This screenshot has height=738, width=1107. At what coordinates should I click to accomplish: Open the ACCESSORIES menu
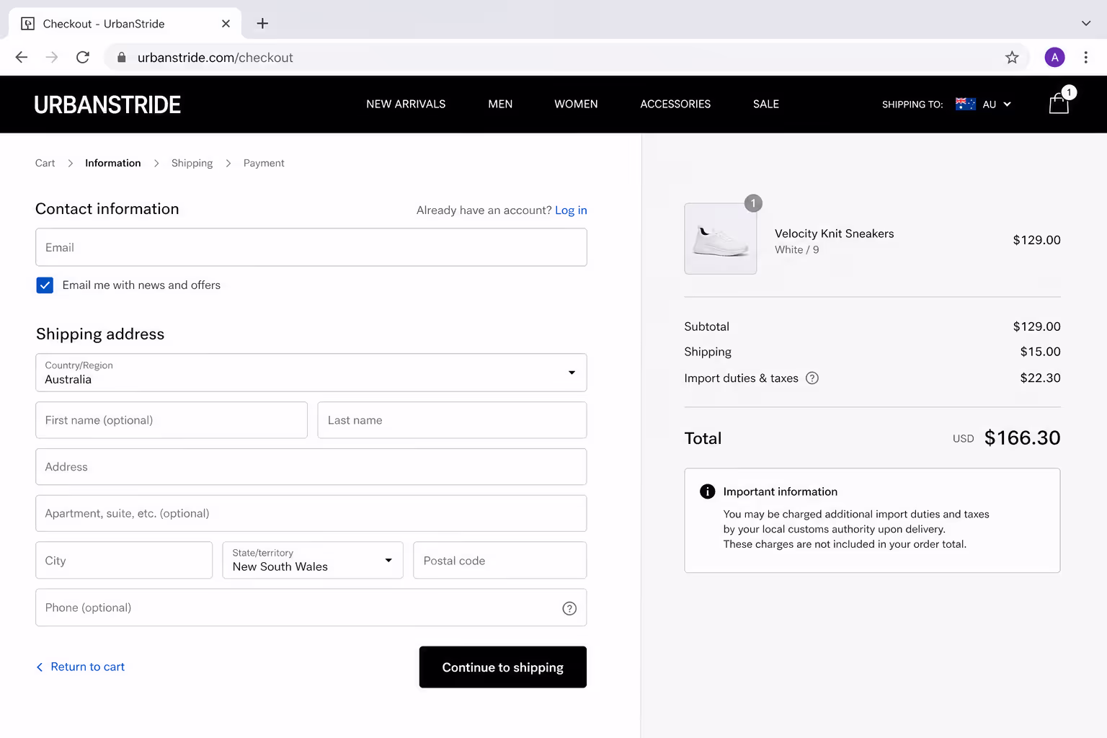(x=675, y=105)
